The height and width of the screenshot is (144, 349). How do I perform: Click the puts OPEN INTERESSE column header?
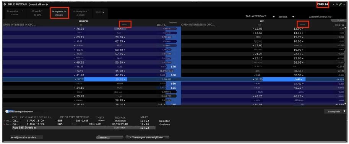click(198, 25)
